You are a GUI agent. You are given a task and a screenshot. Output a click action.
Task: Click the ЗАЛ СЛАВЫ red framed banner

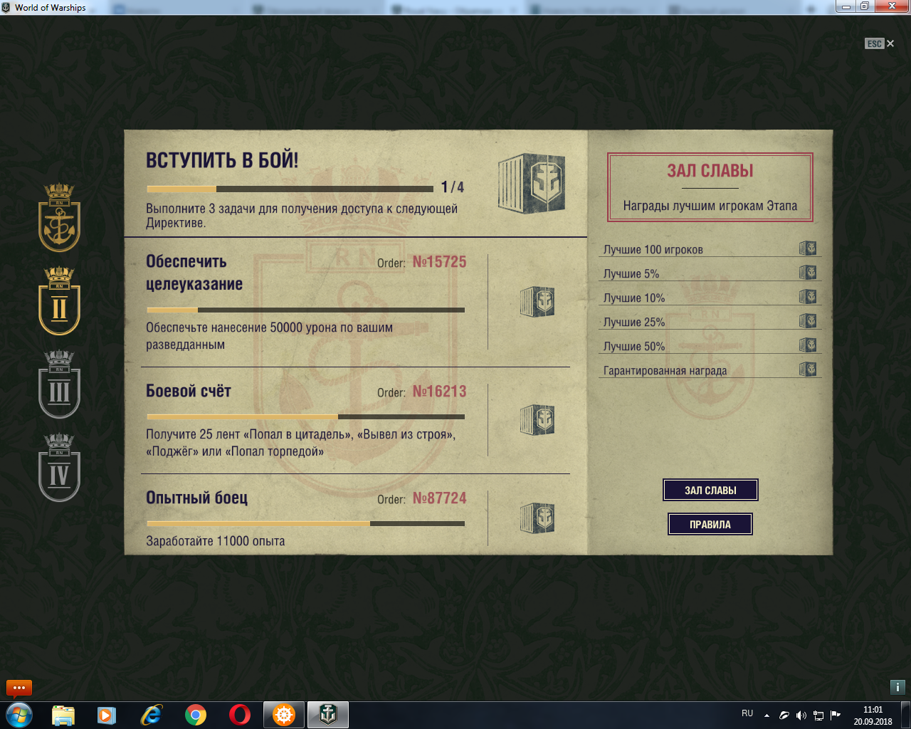[710, 187]
